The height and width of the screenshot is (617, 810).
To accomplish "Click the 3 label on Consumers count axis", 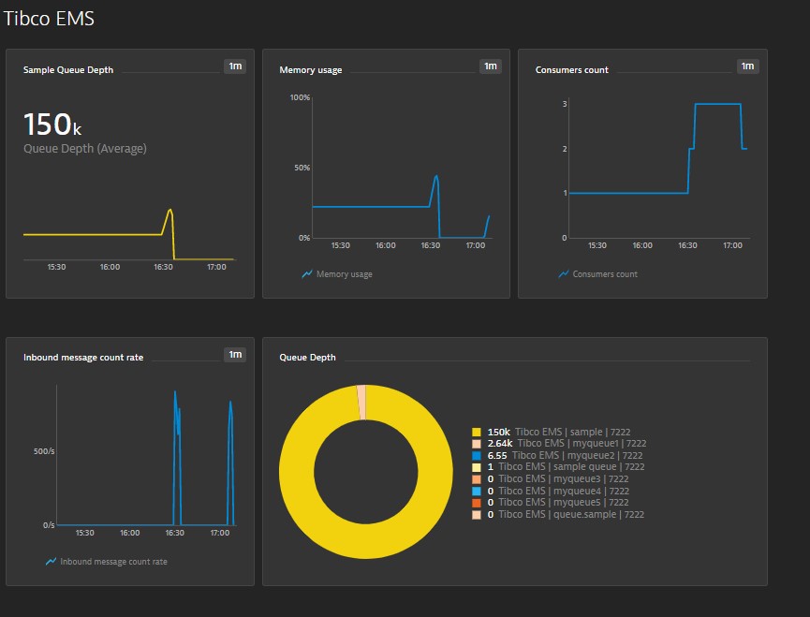I will point(565,104).
